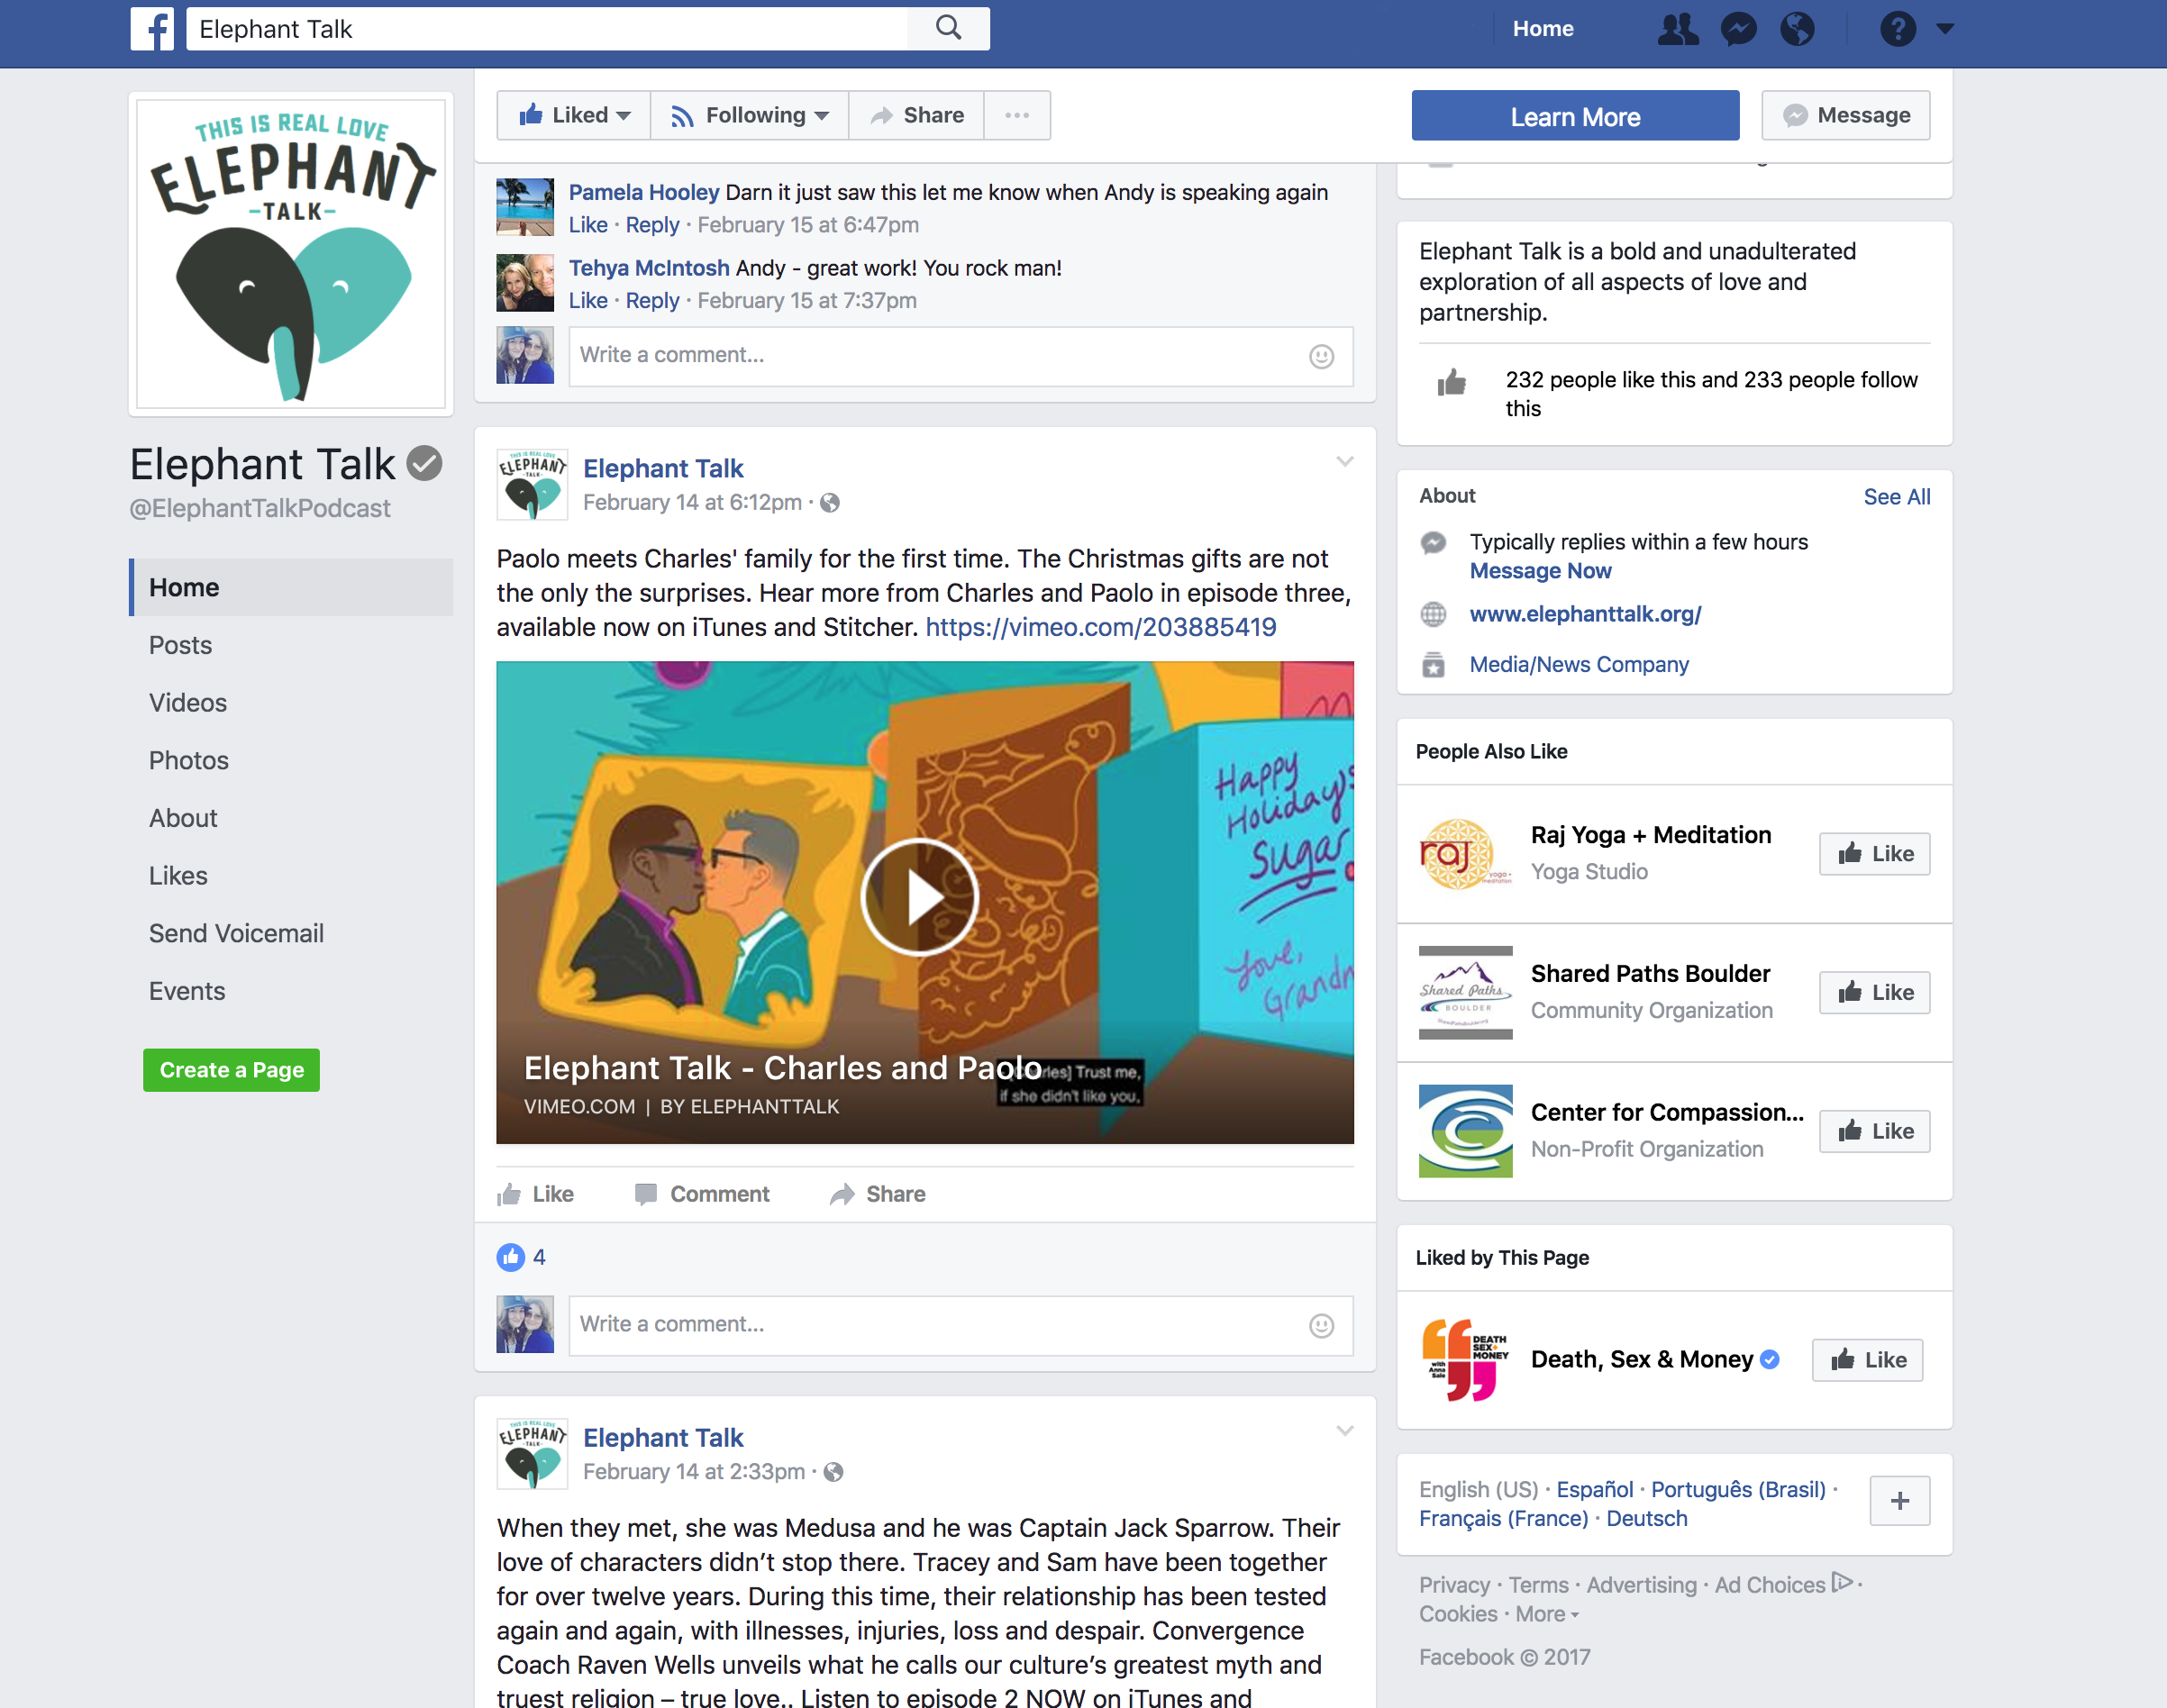Like the Death, Sex & Money page
2167x1708 pixels.
1867,1360
